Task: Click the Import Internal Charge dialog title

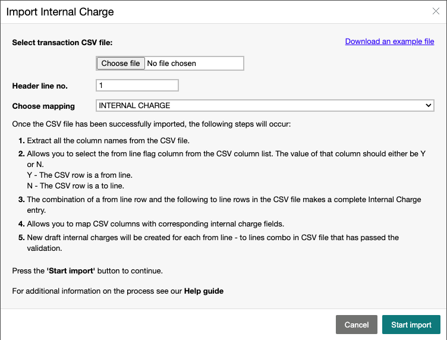Action: click(60, 12)
